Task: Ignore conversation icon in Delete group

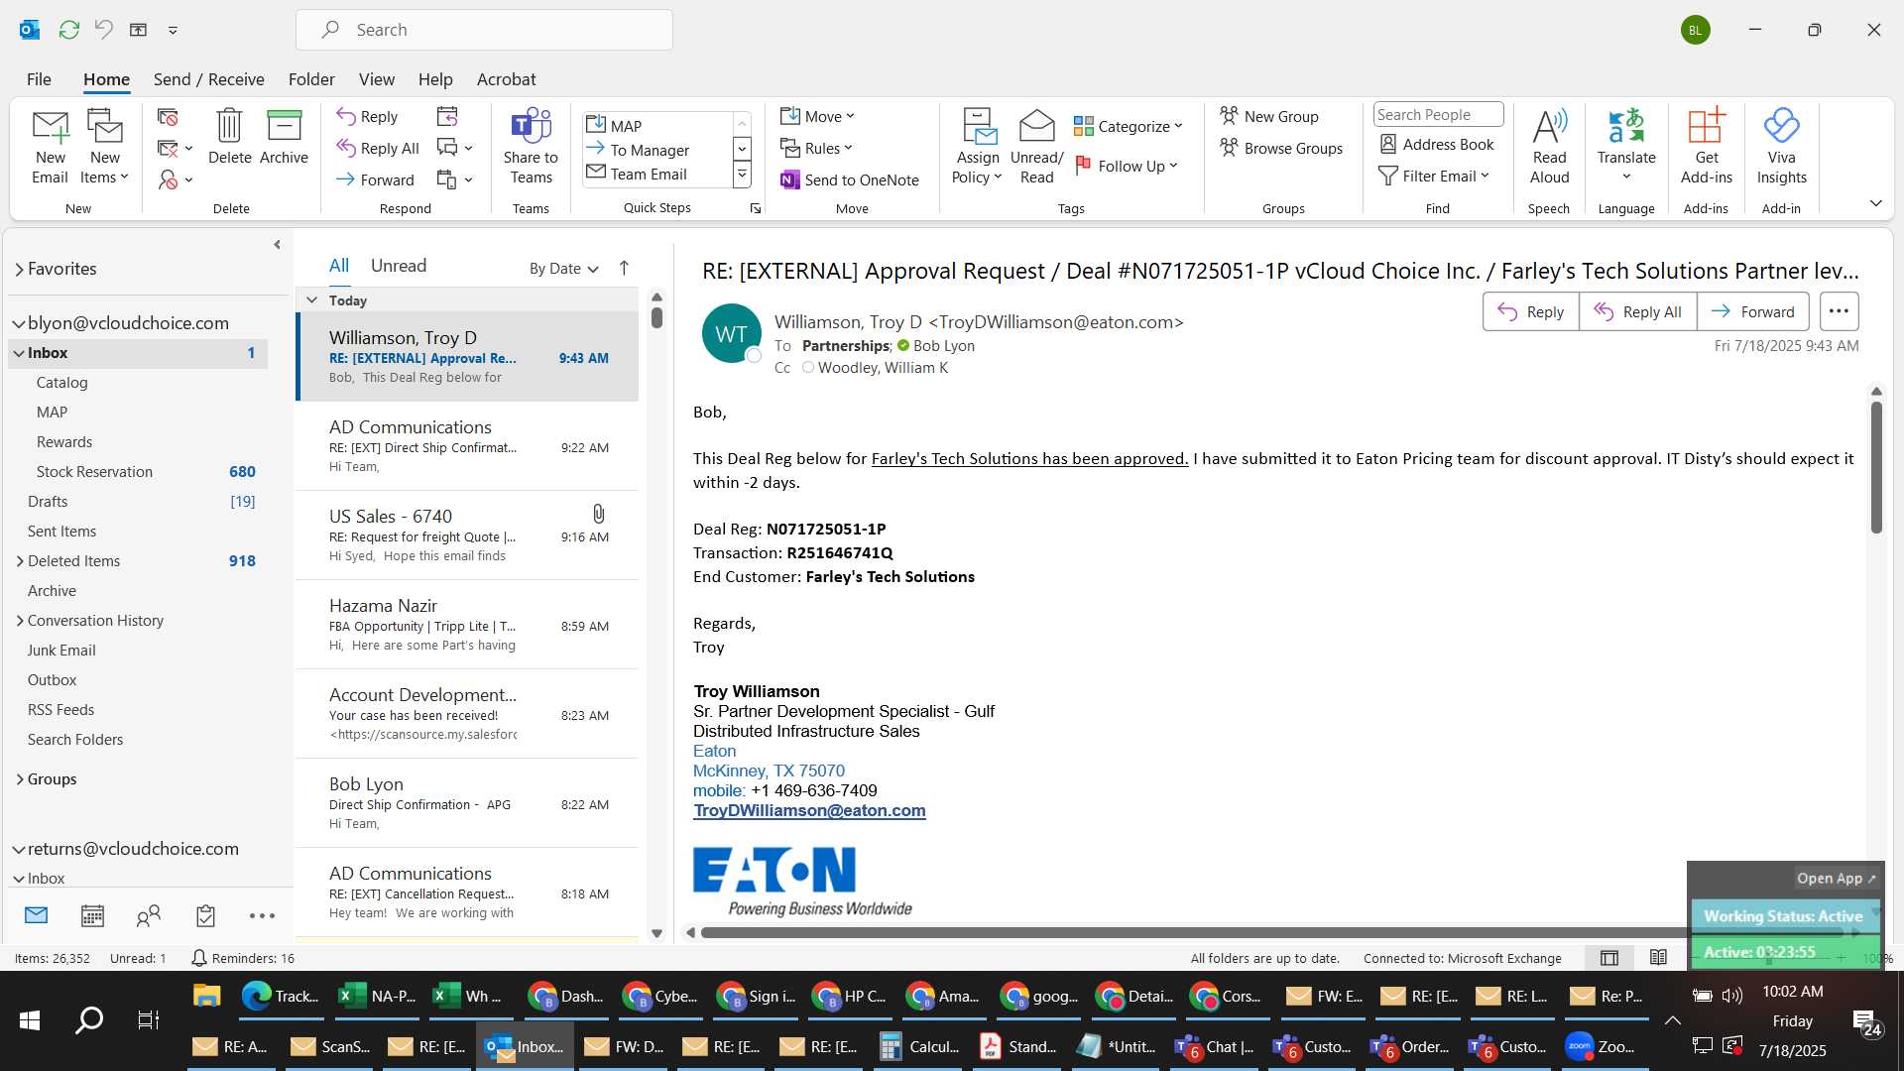Action: [168, 118]
